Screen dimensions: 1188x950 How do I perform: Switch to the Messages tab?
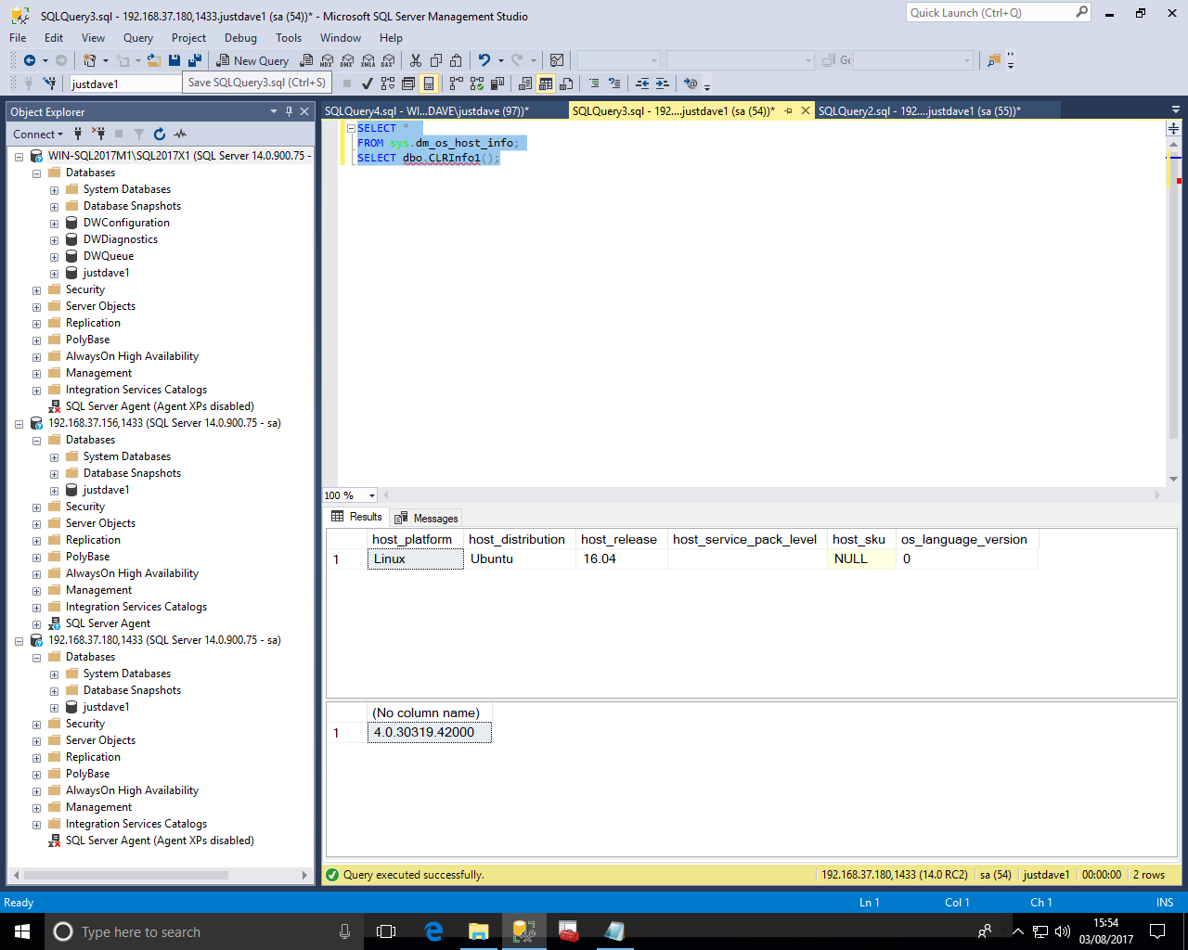click(x=427, y=518)
